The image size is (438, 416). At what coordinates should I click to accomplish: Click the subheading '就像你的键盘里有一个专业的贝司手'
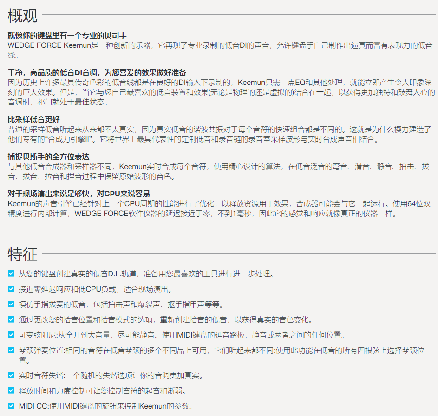point(67,35)
